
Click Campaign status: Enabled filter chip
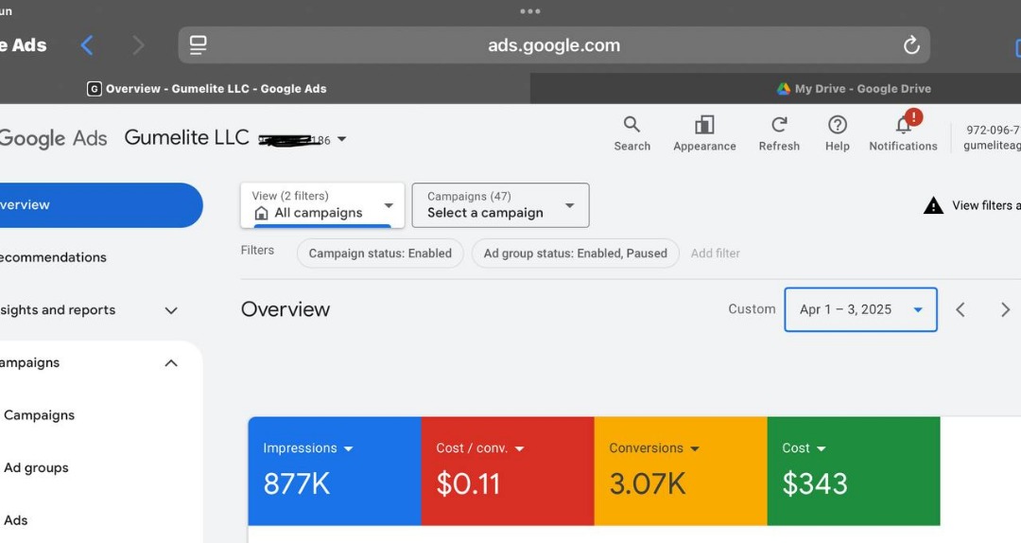380,254
